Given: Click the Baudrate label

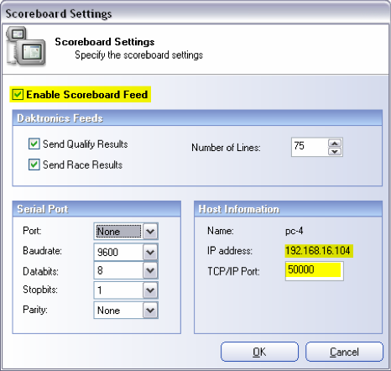Looking at the screenshot, I should tap(42, 251).
